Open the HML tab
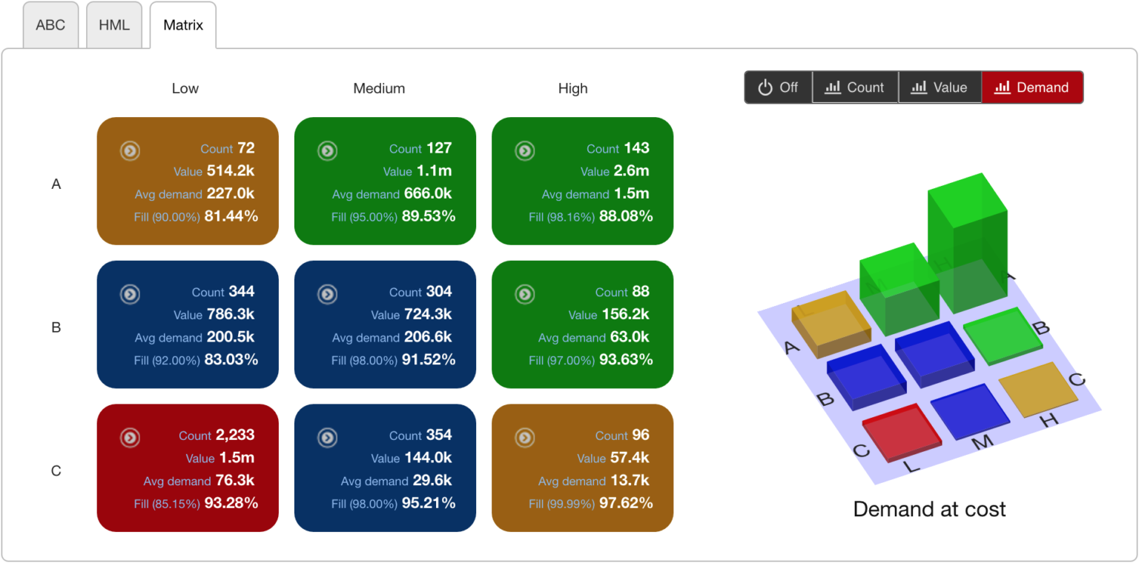 click(x=113, y=24)
